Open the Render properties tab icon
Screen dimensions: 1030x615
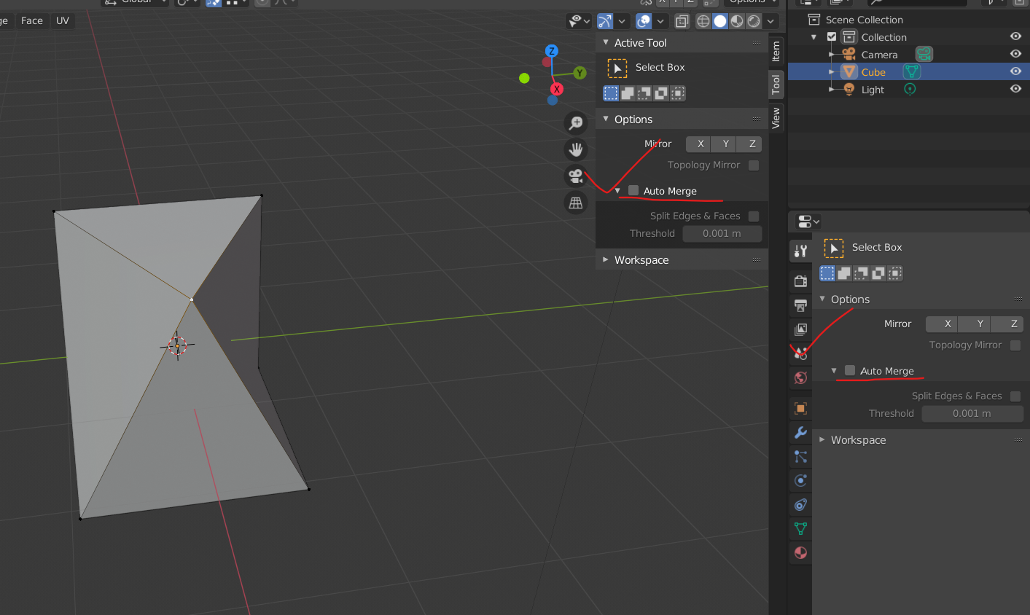point(800,281)
